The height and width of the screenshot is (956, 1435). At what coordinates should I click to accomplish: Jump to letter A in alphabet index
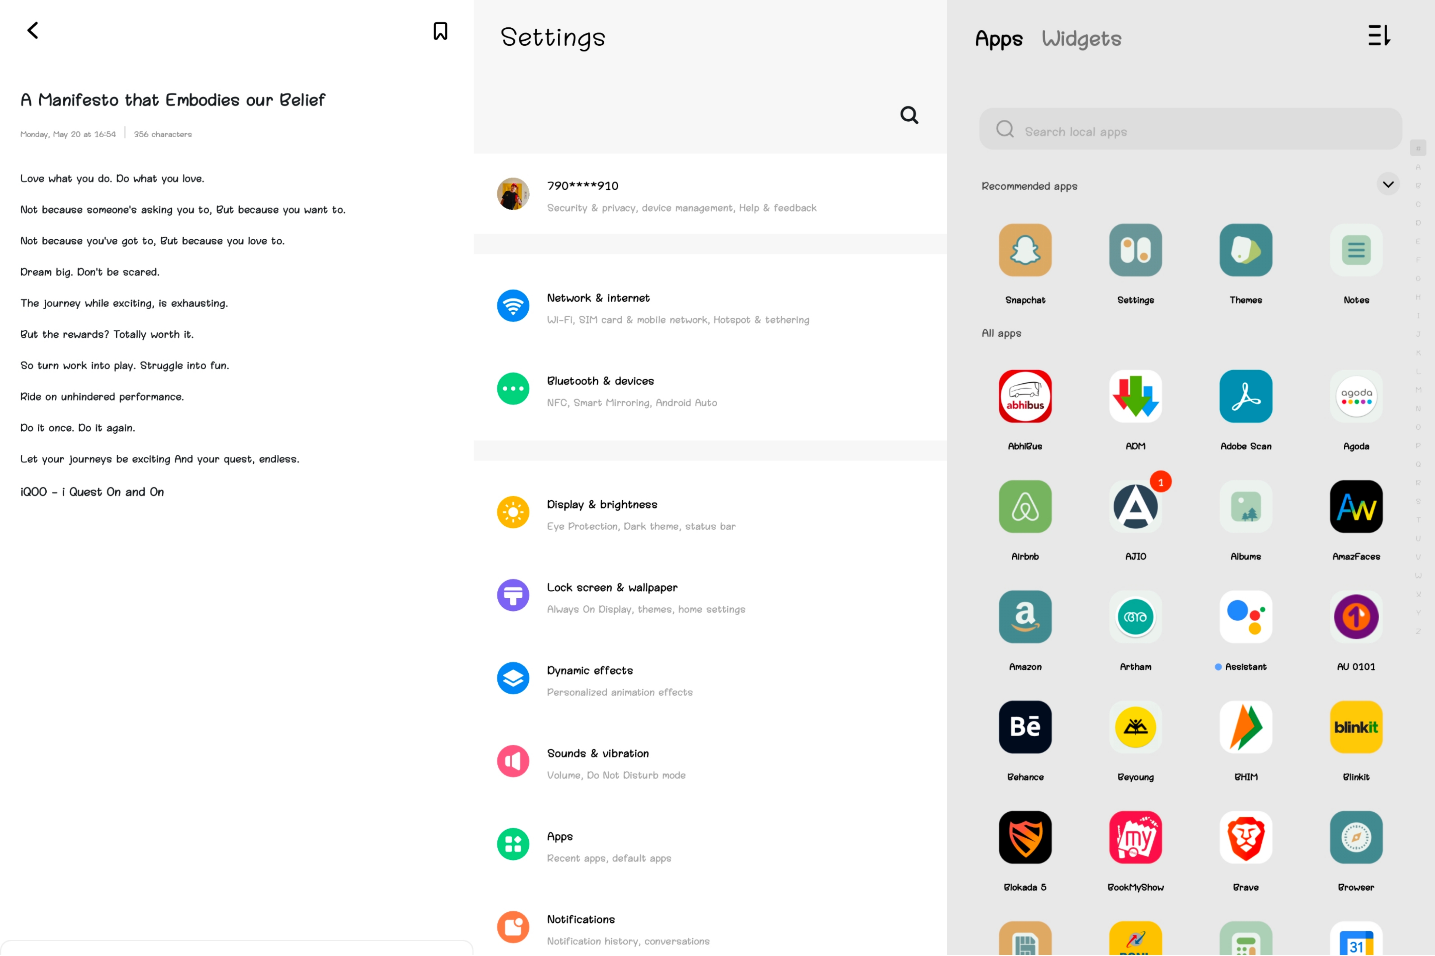click(x=1418, y=167)
